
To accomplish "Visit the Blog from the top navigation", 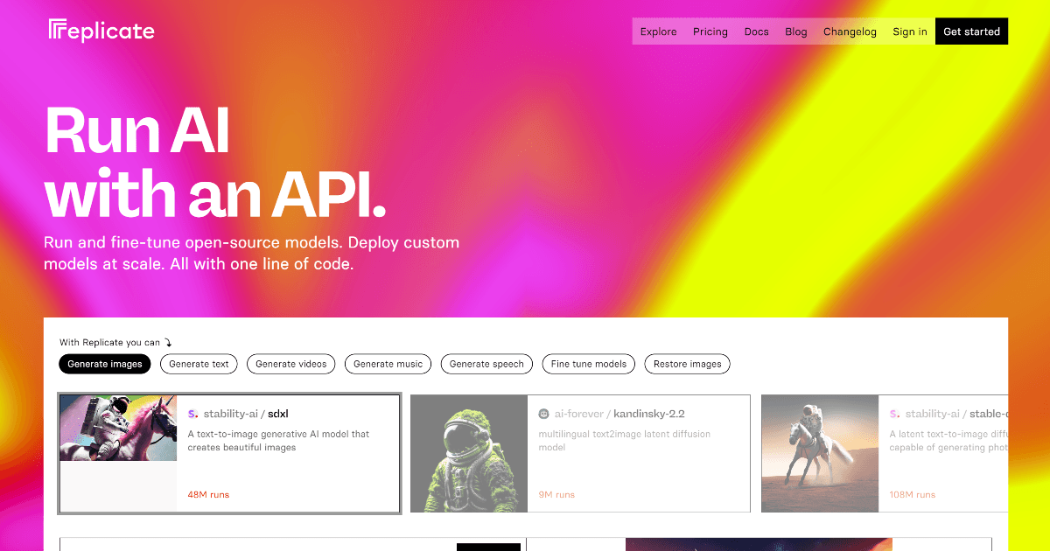I will tap(795, 31).
